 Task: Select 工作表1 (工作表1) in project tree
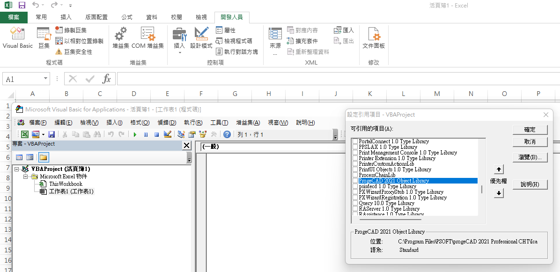click(71, 191)
